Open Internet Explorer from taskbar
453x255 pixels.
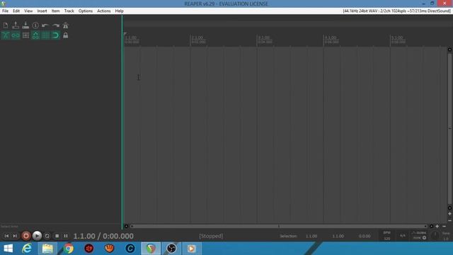[x=27, y=249]
